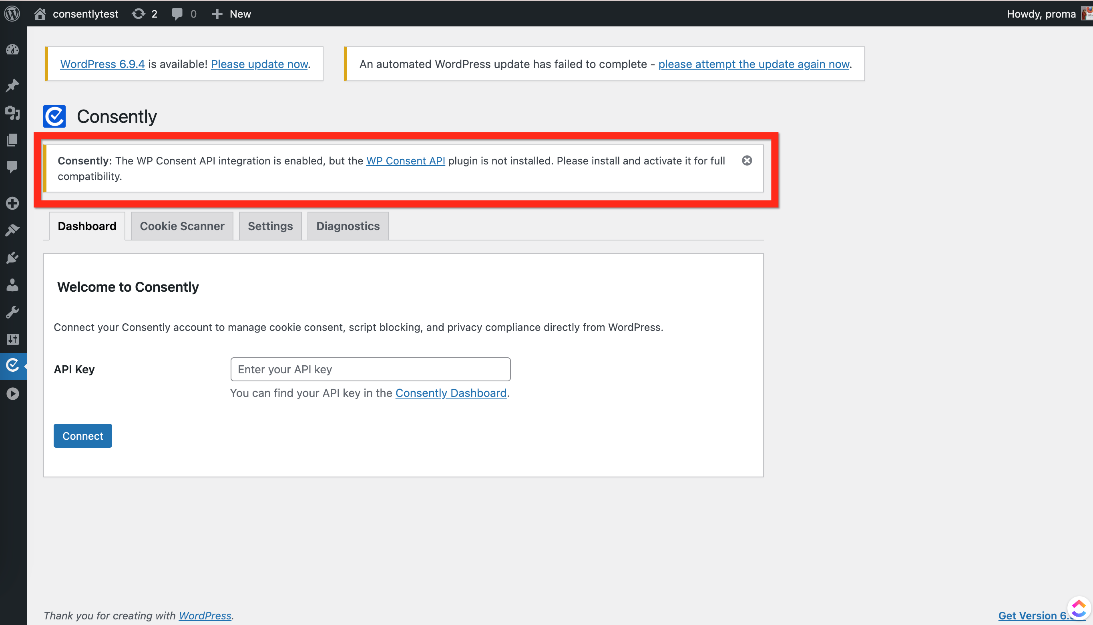1093x625 pixels.
Task: Dismiss the WP Consent API warning notice
Action: tap(747, 160)
